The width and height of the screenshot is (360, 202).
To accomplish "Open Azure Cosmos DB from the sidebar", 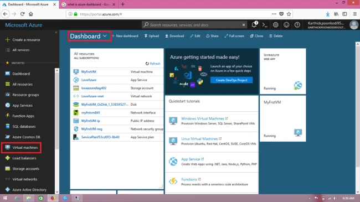I will coord(26,137).
